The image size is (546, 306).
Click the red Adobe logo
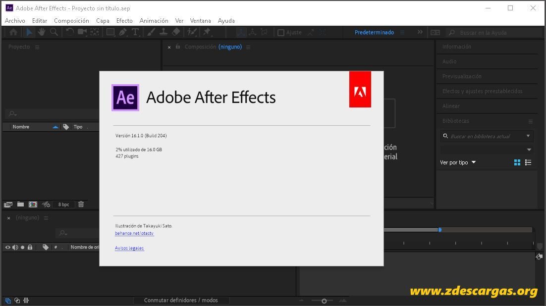pyautogui.click(x=360, y=90)
